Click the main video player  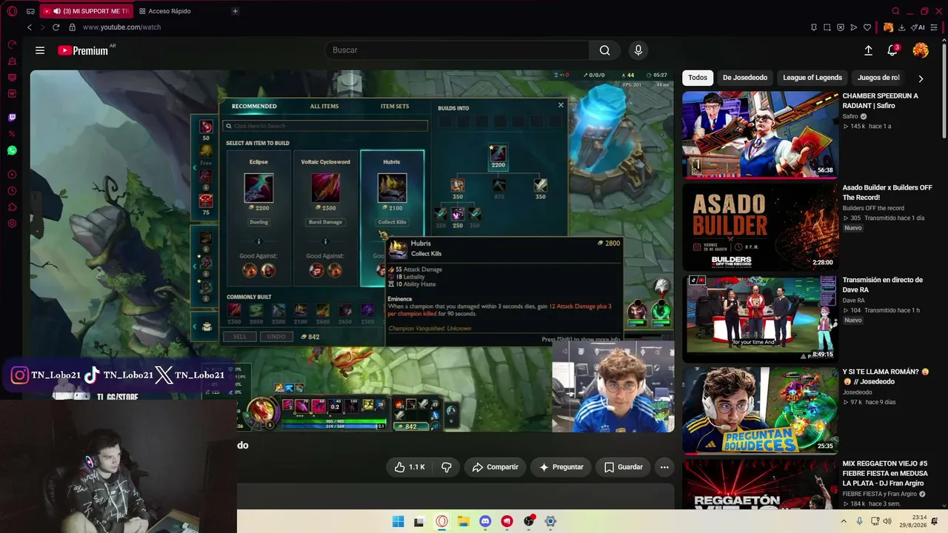pyautogui.click(x=352, y=251)
